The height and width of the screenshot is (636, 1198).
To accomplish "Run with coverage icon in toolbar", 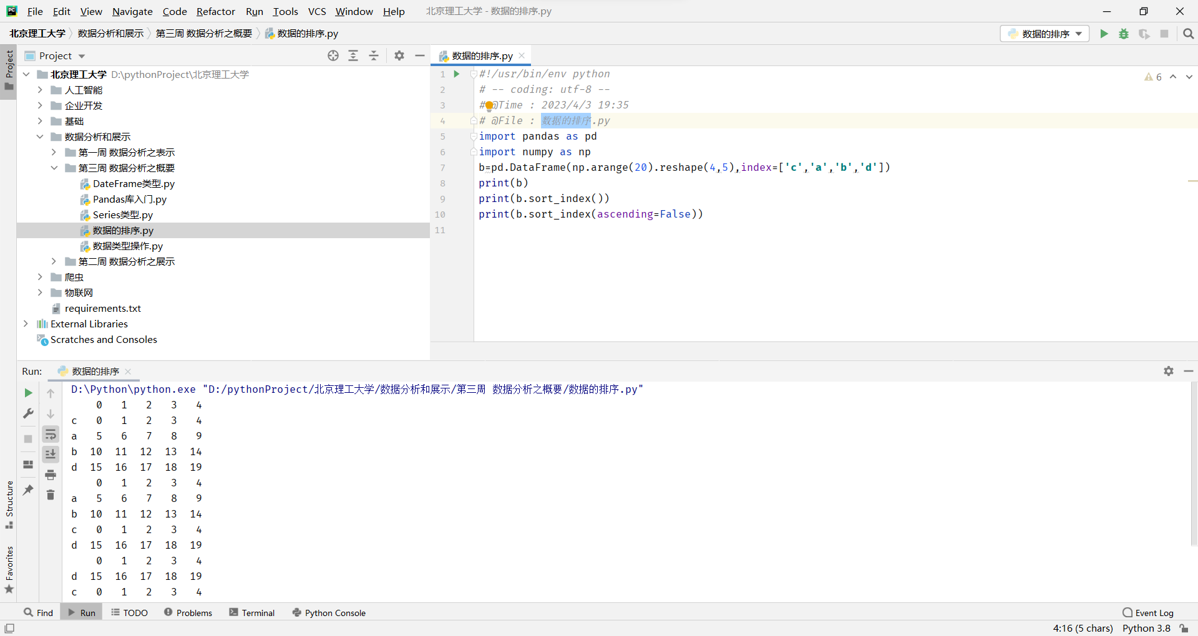I will (1144, 34).
